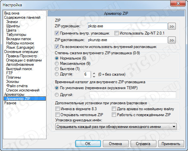Click the OK button
188x151 pixels.
88,143
